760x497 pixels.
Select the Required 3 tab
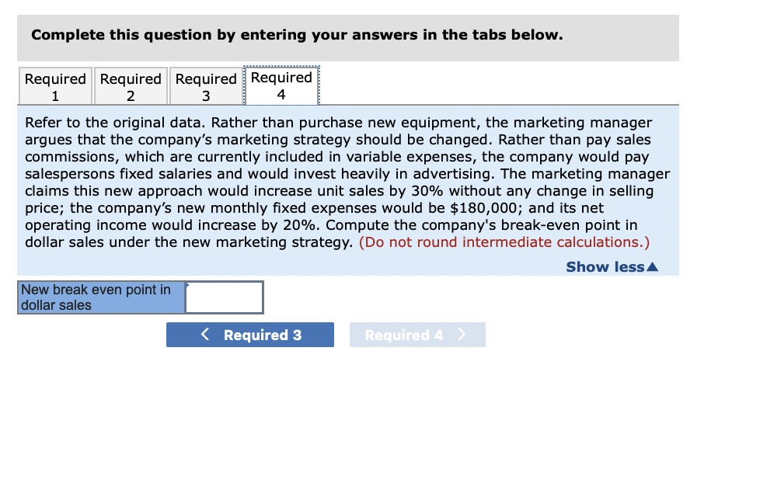click(205, 85)
